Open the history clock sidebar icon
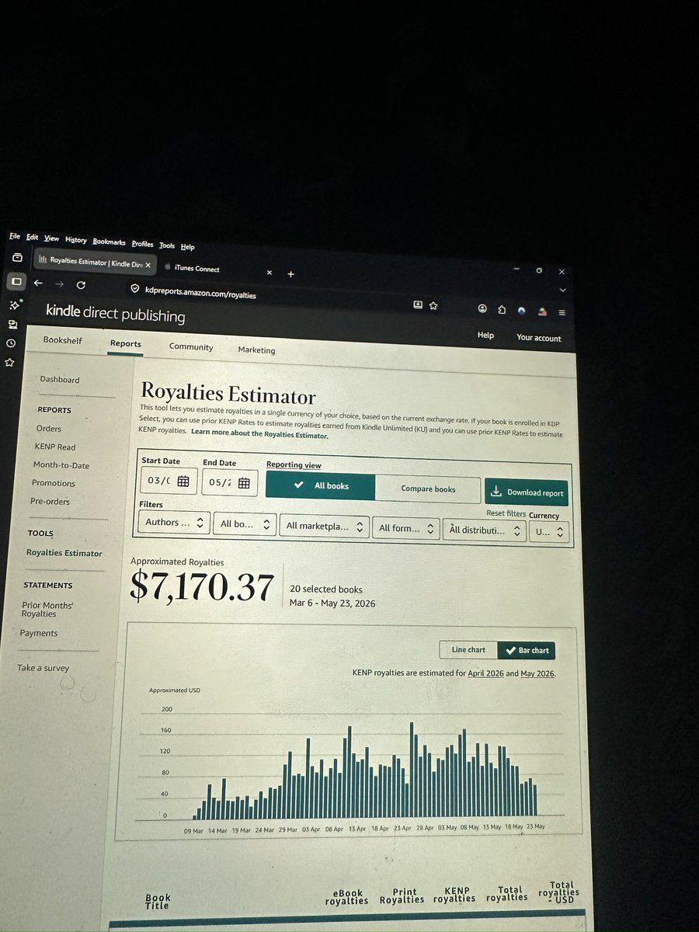 coord(11,343)
